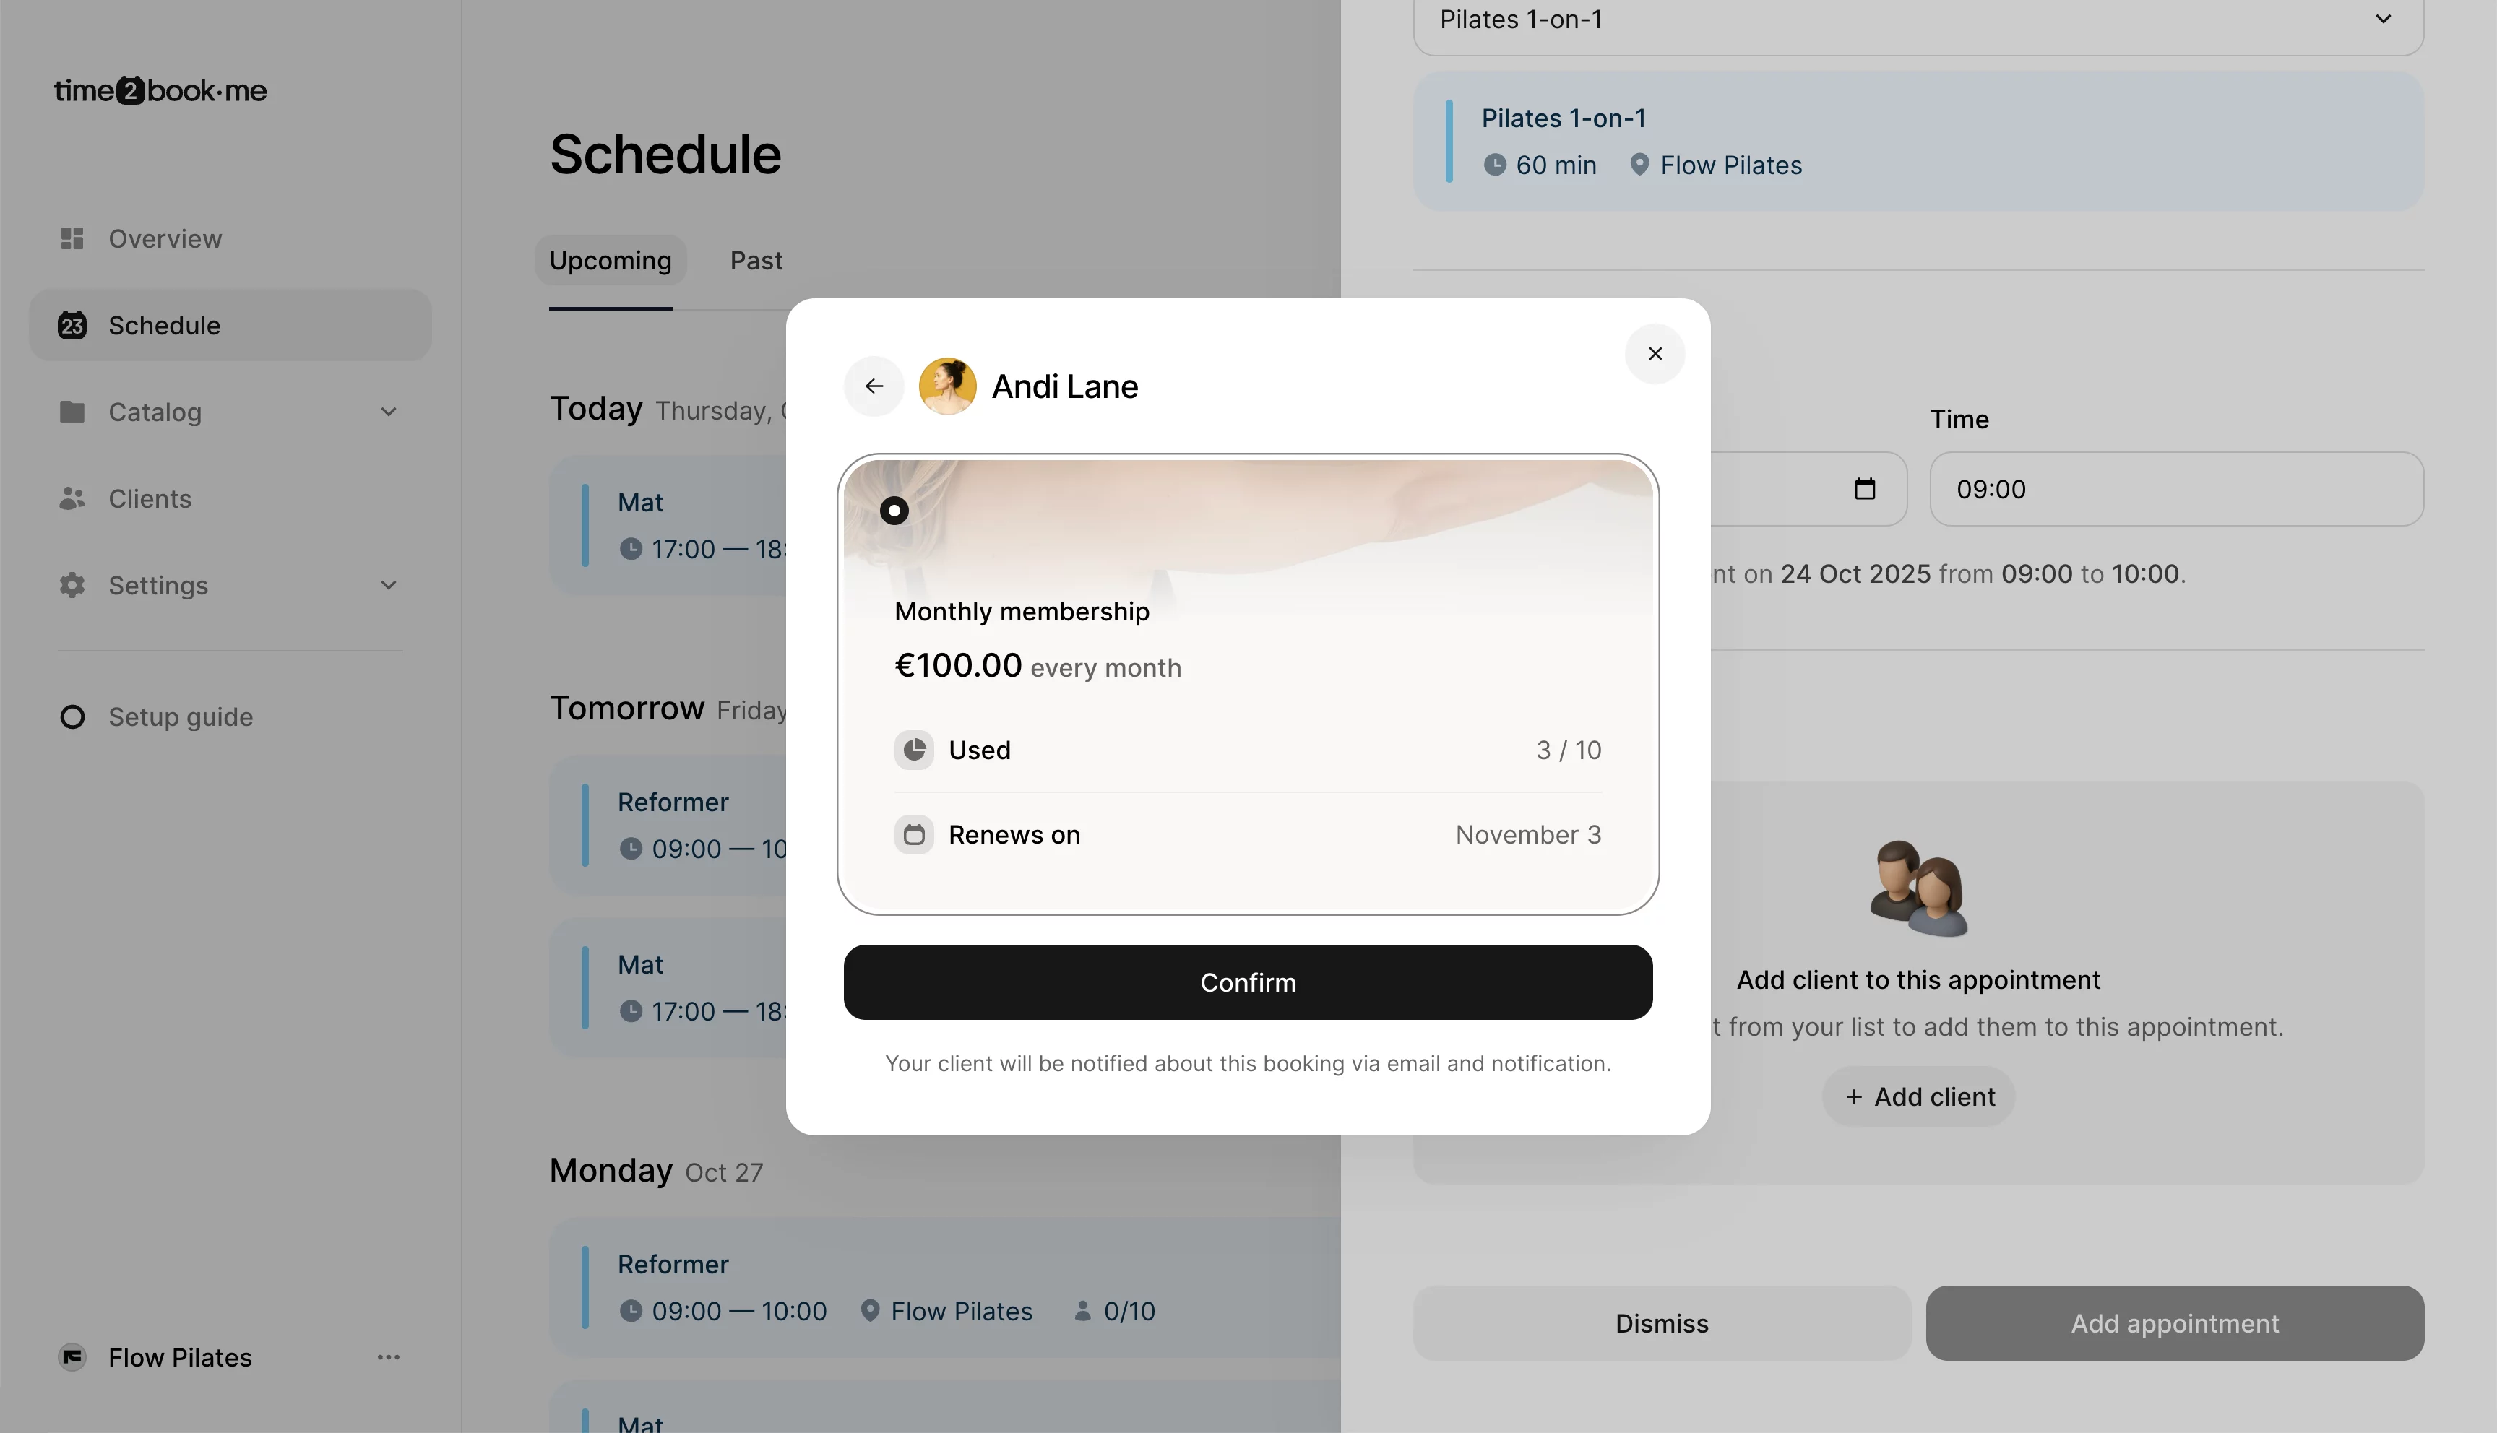The height and width of the screenshot is (1433, 2497).
Task: Open the Schedule calendar icon in sidebar
Action: (x=72, y=326)
